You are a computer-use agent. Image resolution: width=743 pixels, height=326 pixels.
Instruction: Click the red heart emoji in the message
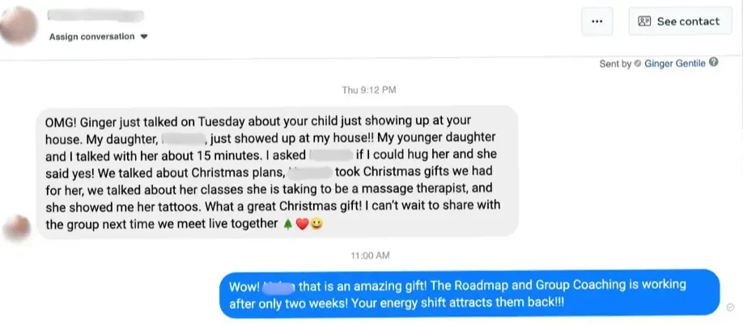click(302, 225)
